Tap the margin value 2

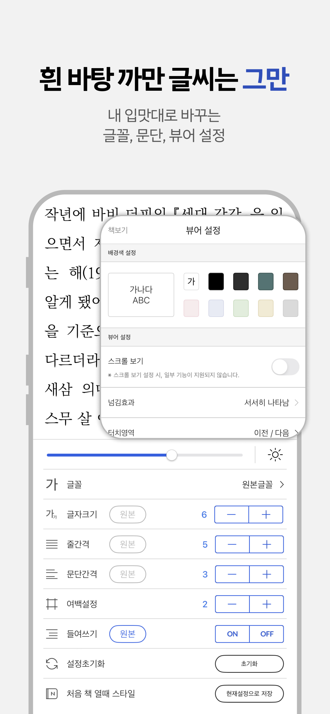click(205, 604)
